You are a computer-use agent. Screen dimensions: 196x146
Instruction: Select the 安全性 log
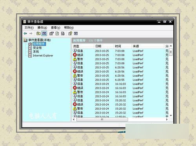[x=37, y=48]
